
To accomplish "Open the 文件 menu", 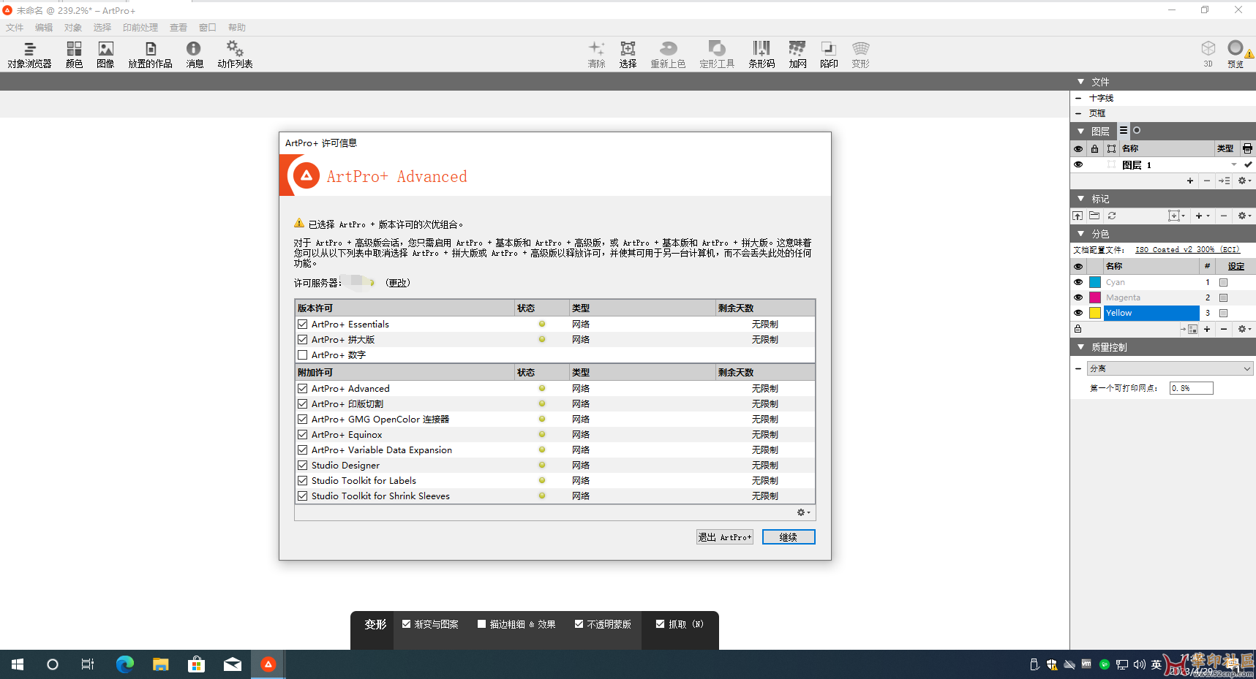I will click(15, 28).
